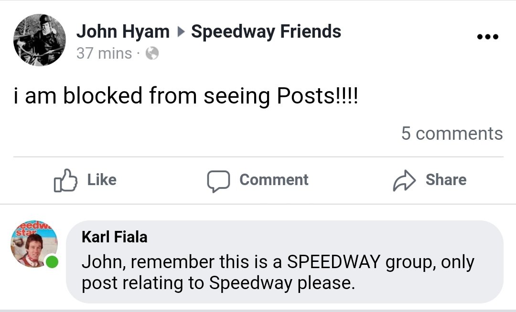516x312 pixels.
Task: Open John Hyam's profile picture
Action: click(39, 40)
